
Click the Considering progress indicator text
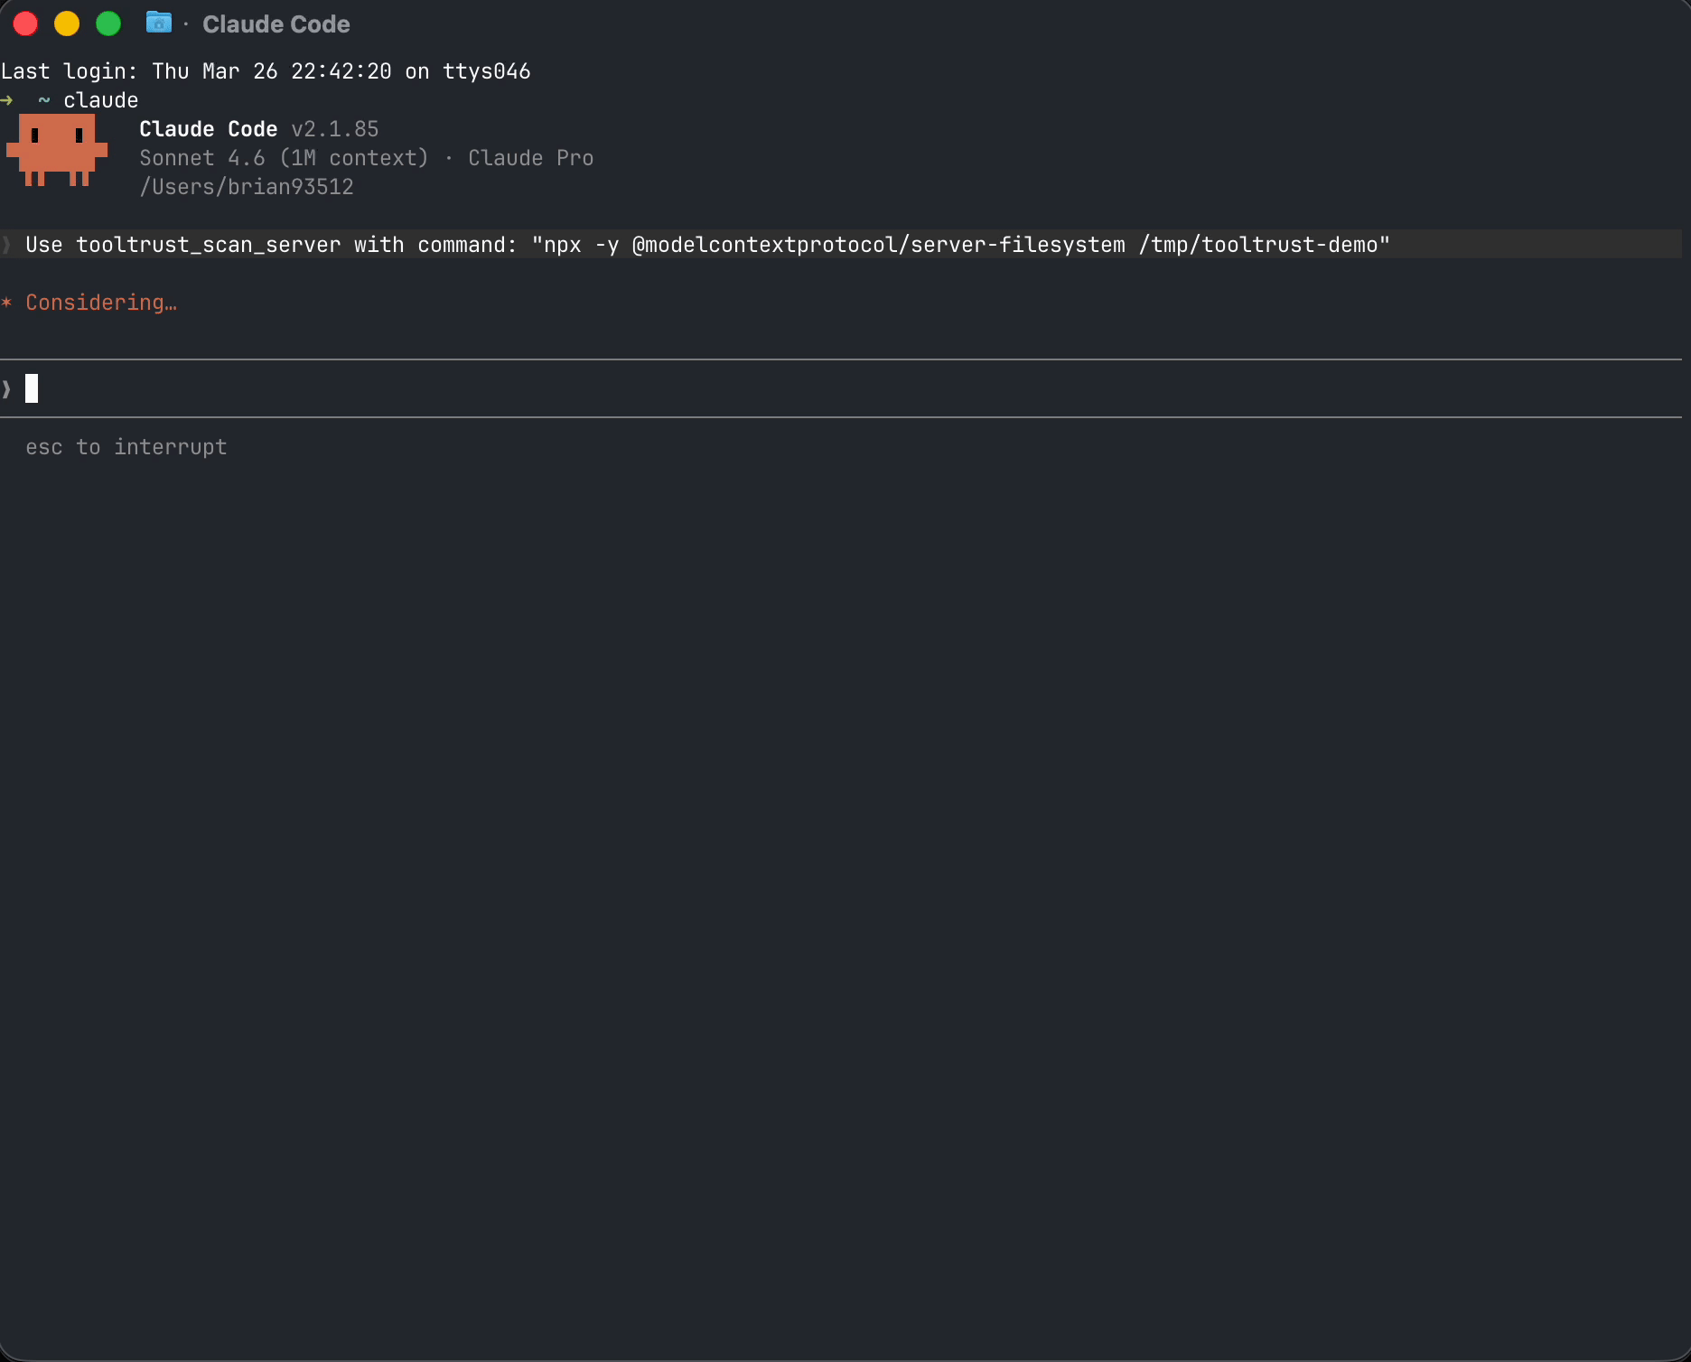[x=100, y=302]
